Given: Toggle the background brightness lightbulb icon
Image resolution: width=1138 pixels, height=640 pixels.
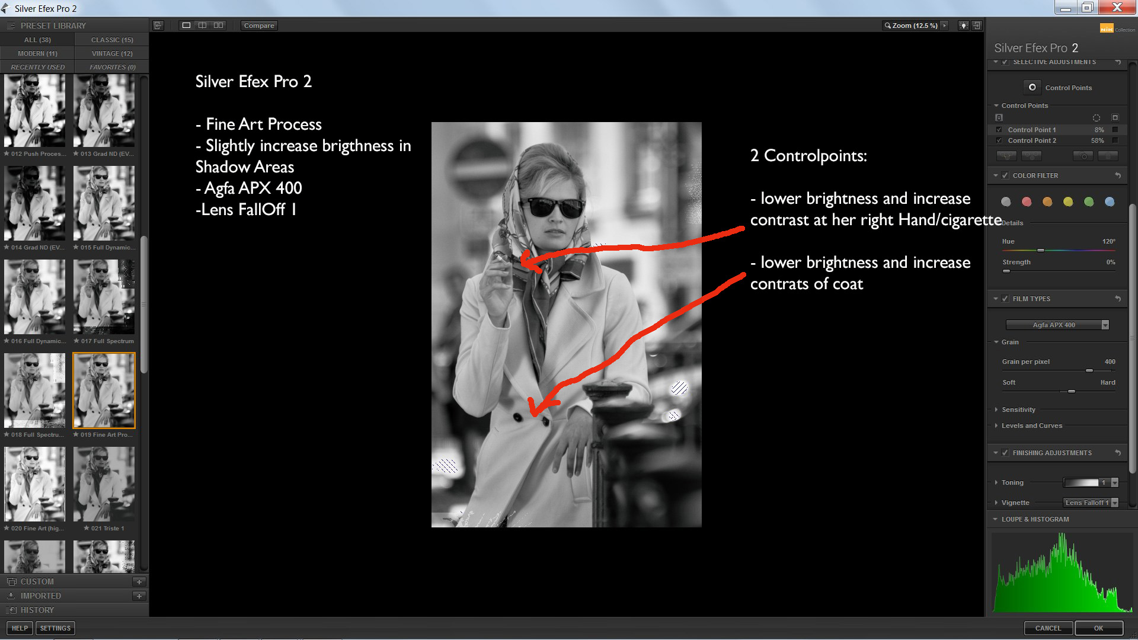Looking at the screenshot, I should [963, 25].
